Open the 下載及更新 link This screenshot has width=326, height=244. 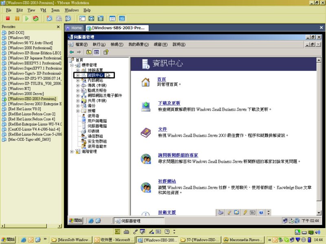(x=169, y=103)
